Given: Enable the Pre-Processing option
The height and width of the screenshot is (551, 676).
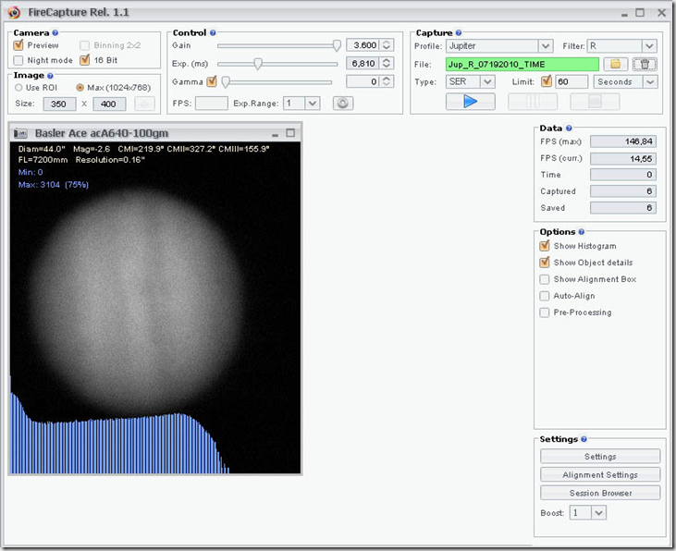Looking at the screenshot, I should [x=545, y=312].
